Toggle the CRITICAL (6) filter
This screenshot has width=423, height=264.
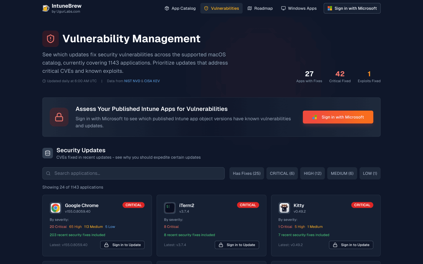click(x=282, y=173)
